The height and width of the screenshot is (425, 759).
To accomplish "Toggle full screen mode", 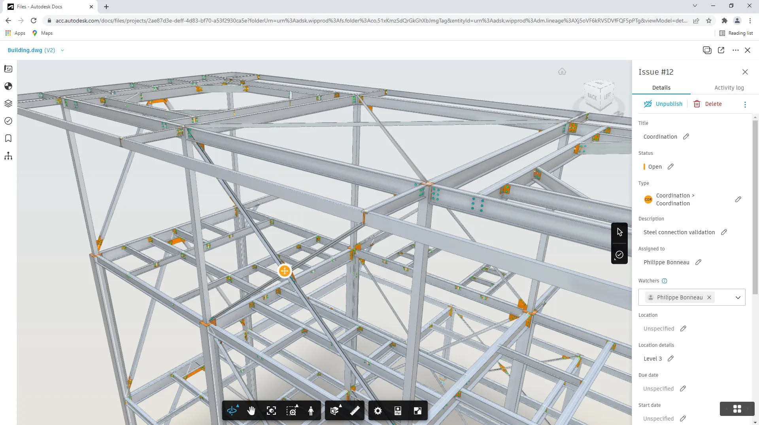I will pos(418,410).
